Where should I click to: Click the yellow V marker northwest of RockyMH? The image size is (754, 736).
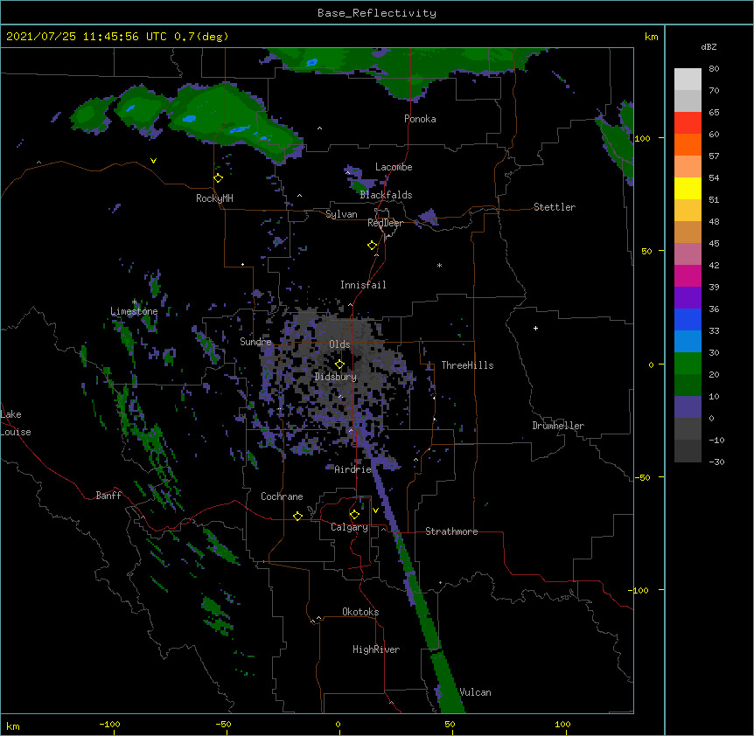pyautogui.click(x=153, y=161)
